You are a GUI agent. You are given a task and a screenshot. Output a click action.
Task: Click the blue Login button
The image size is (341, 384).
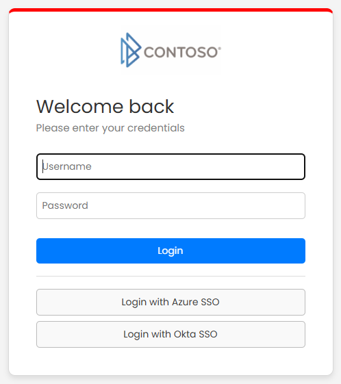(170, 251)
